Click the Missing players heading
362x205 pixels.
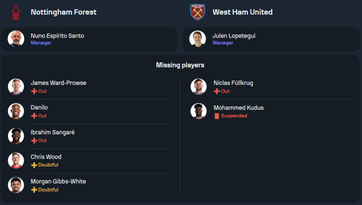point(180,65)
